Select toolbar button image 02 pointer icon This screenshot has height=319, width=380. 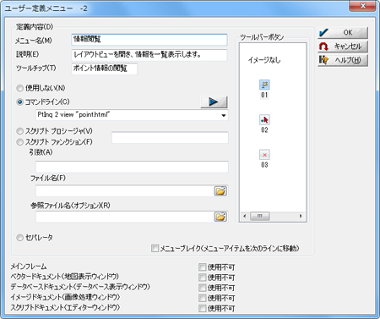tap(264, 120)
